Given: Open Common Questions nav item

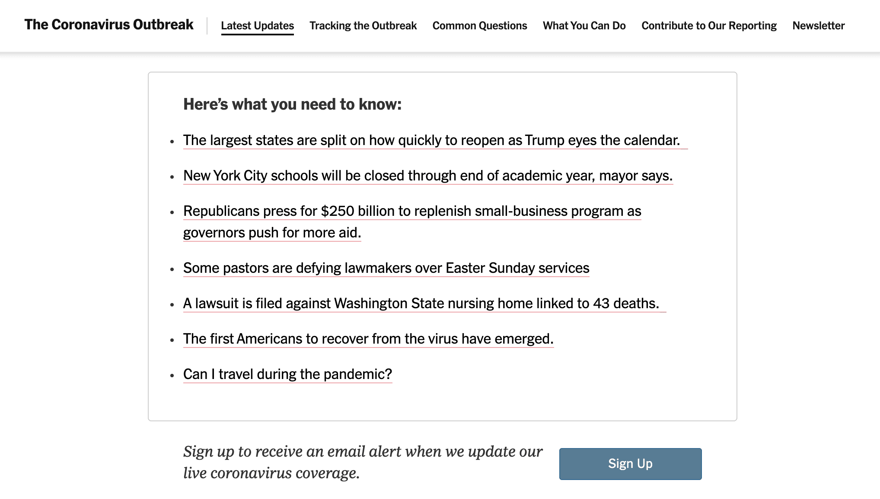Looking at the screenshot, I should pos(479,25).
